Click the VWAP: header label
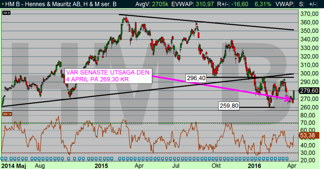The image size is (324, 169). [285, 4]
